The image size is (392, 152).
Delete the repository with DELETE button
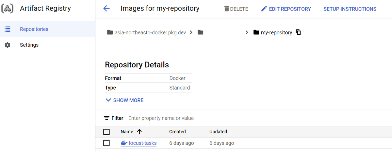point(236,9)
